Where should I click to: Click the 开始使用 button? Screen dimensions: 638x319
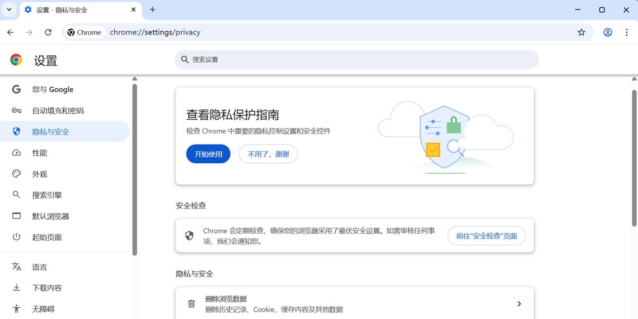coord(208,154)
